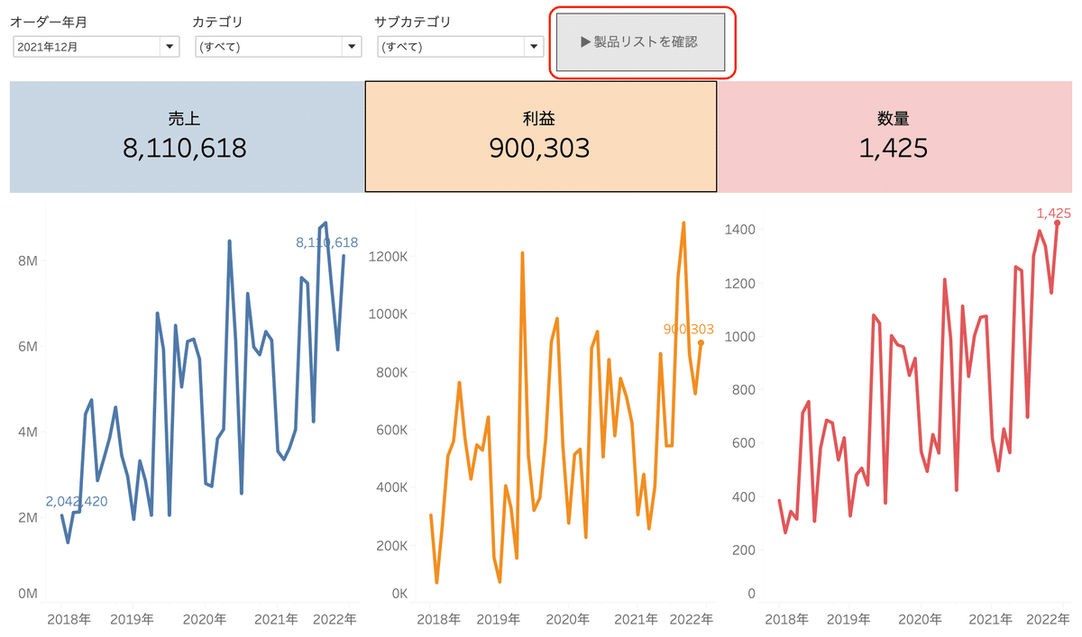1082x637 pixels.
Task: Select the 数量 1,425 KPI card
Action: coord(894,136)
